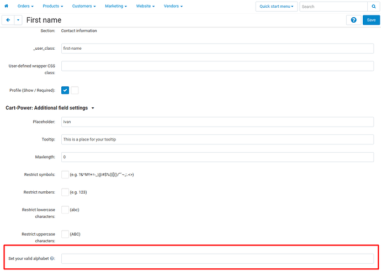Viewport: 381px width, 271px height.
Task: Open the dropdown arrow beside back button
Action: tap(18, 20)
